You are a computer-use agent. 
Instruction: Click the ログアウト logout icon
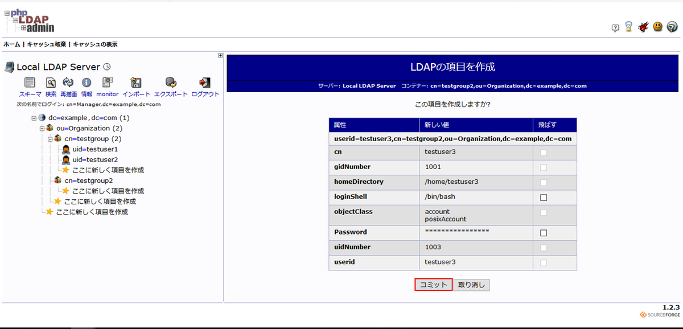[205, 83]
